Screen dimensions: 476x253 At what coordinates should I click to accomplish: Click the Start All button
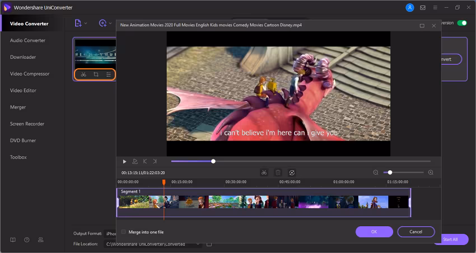click(450, 240)
